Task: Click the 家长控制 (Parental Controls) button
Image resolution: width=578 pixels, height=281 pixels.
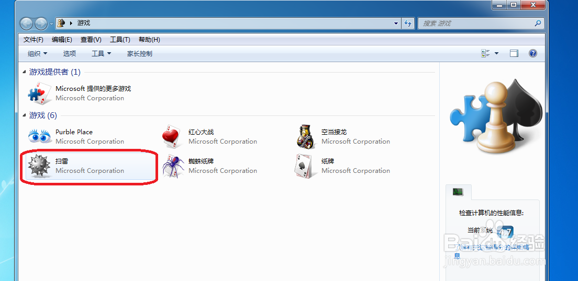Action: click(x=140, y=54)
